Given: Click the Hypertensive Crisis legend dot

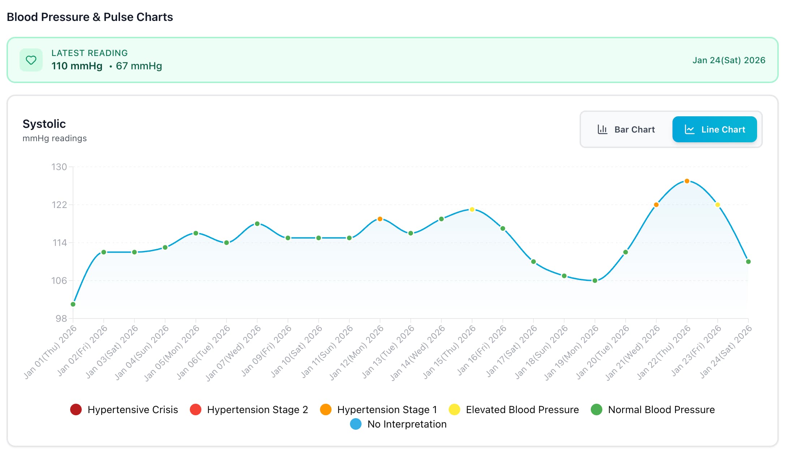Looking at the screenshot, I should click(x=76, y=409).
